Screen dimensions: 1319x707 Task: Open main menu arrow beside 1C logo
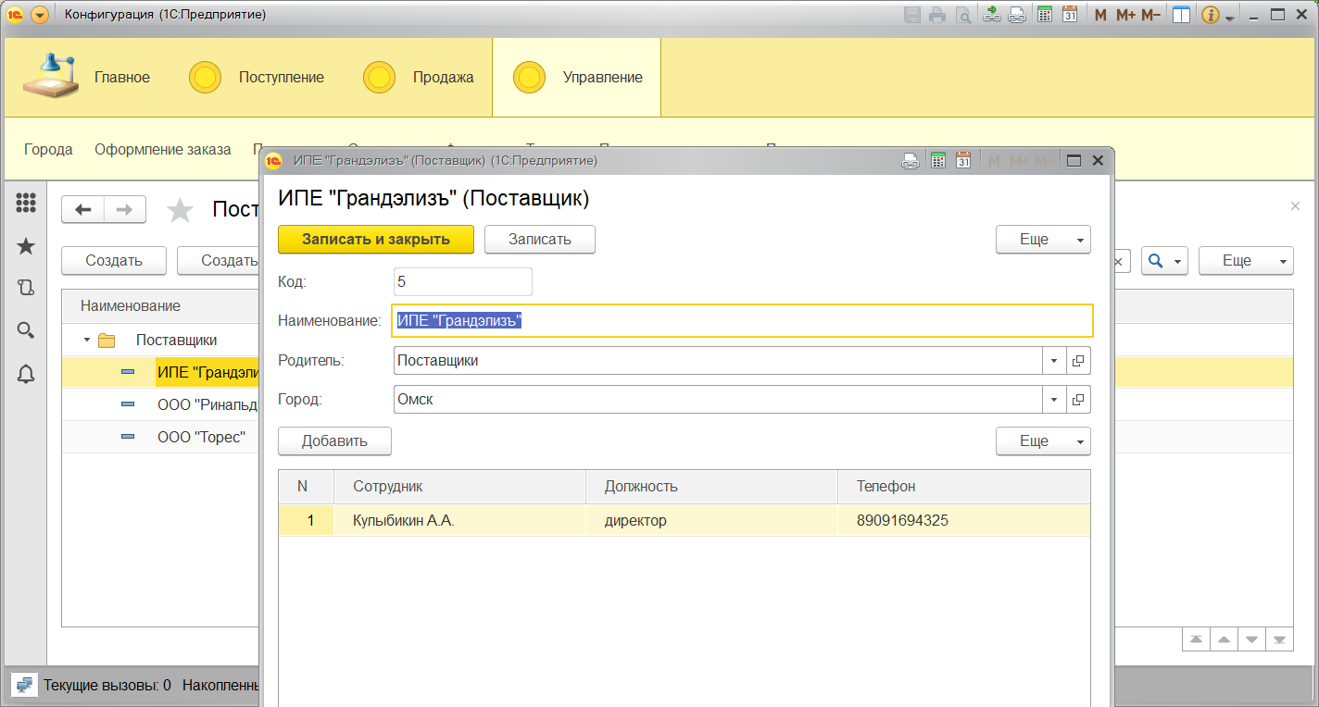[39, 15]
